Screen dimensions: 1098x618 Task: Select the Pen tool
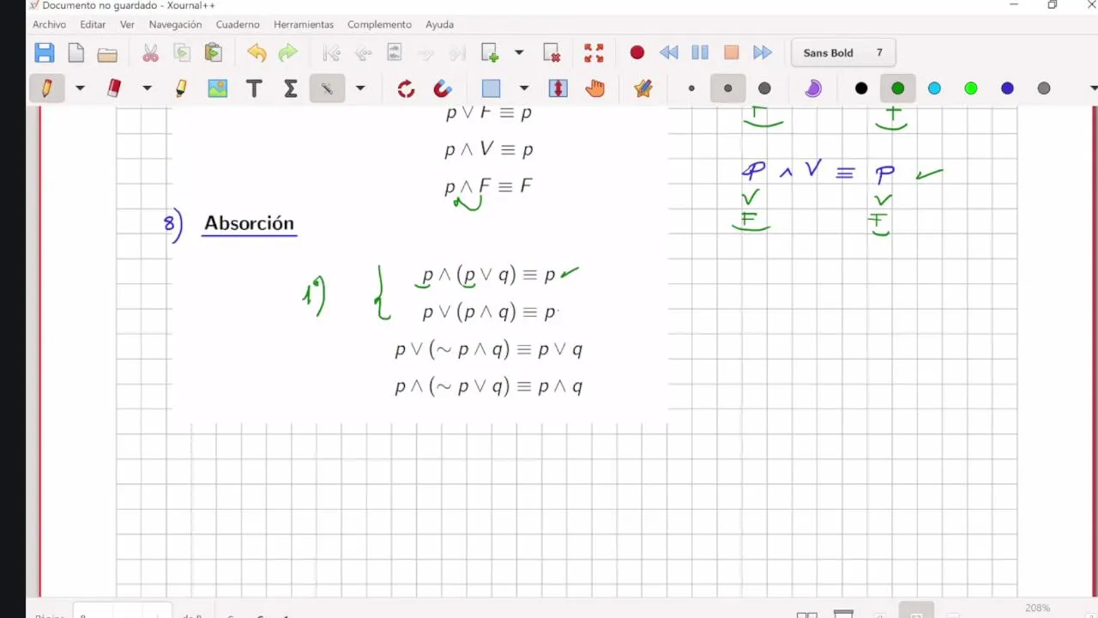click(46, 88)
